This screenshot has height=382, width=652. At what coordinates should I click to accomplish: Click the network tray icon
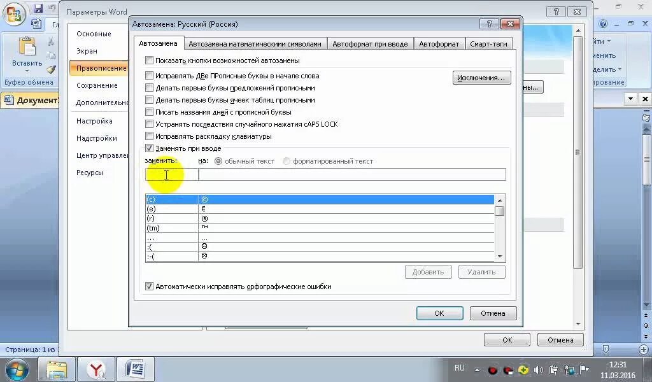[x=569, y=369]
